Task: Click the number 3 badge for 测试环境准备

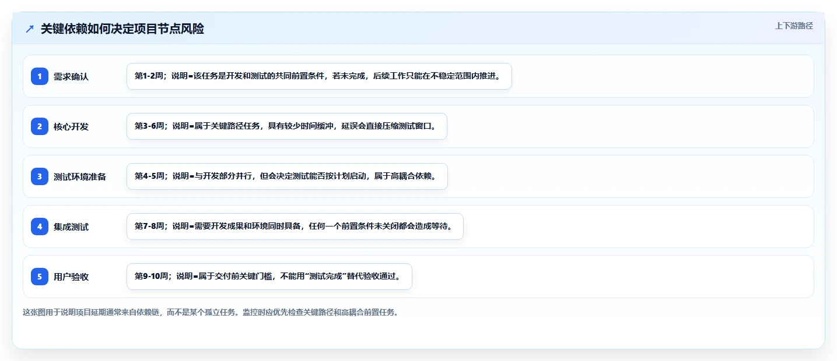Action: click(x=40, y=176)
